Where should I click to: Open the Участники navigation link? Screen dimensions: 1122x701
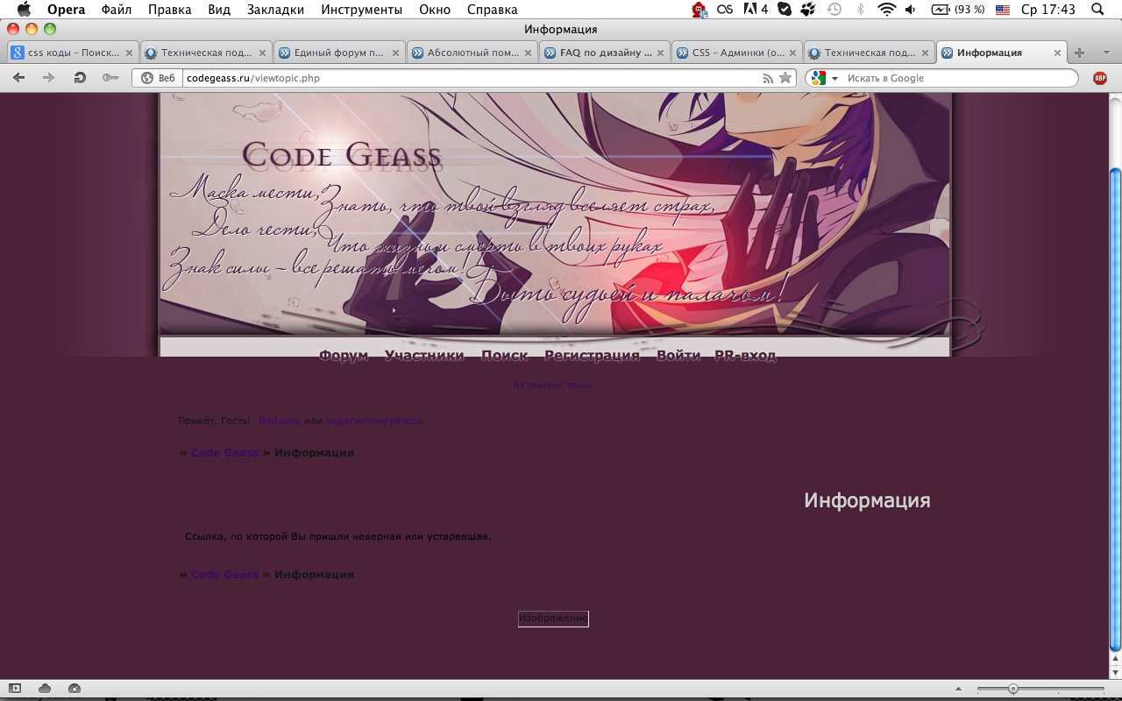coord(424,355)
